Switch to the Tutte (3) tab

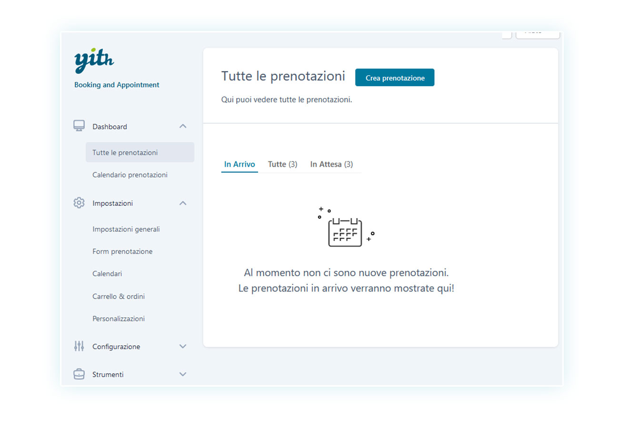(282, 164)
